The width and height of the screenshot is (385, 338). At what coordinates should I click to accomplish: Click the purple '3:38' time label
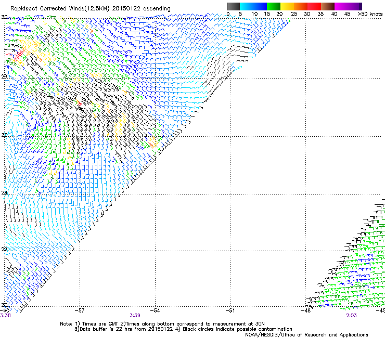(5, 316)
